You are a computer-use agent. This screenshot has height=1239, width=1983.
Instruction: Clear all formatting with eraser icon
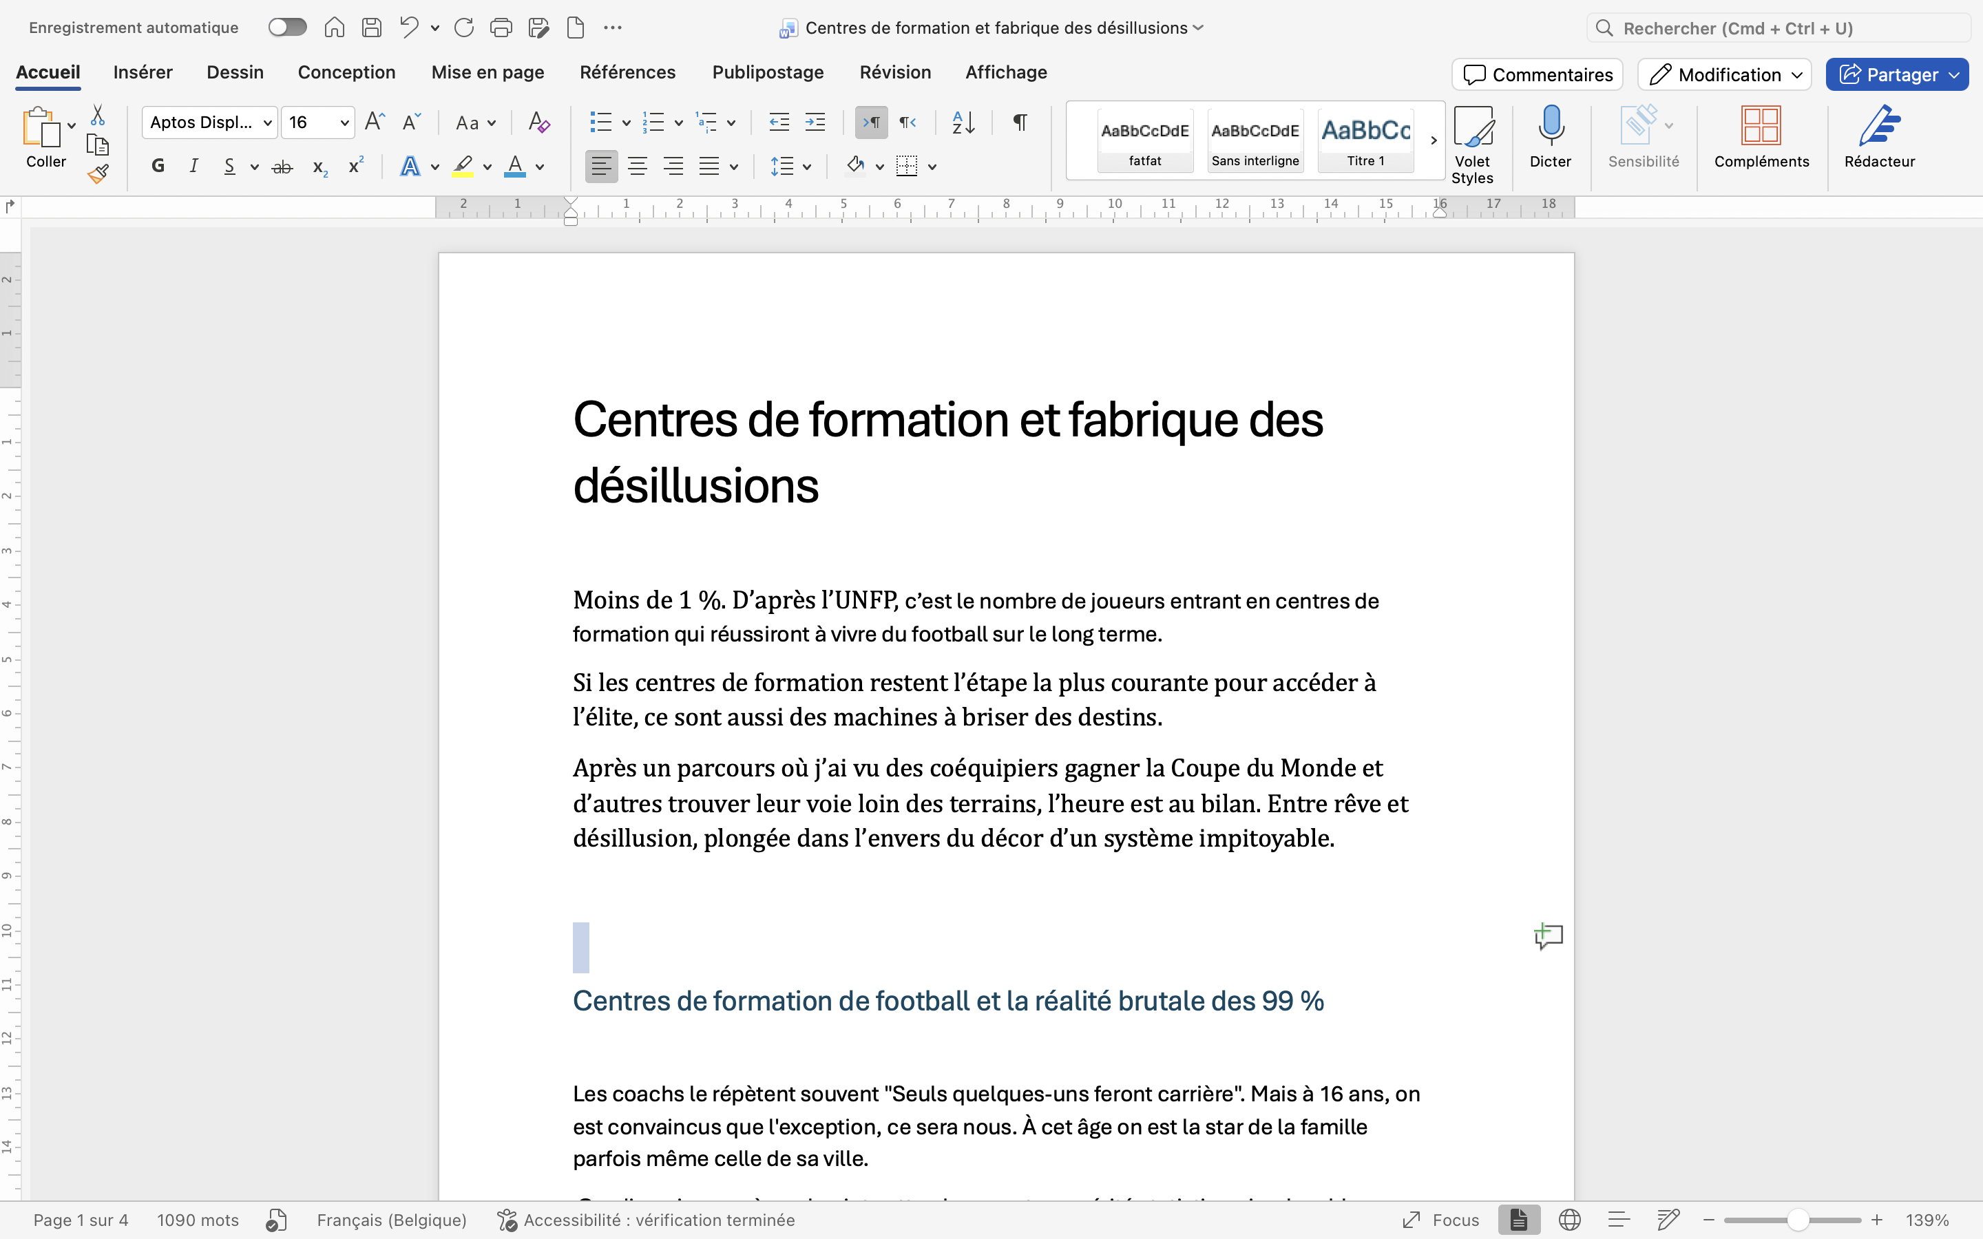point(538,123)
